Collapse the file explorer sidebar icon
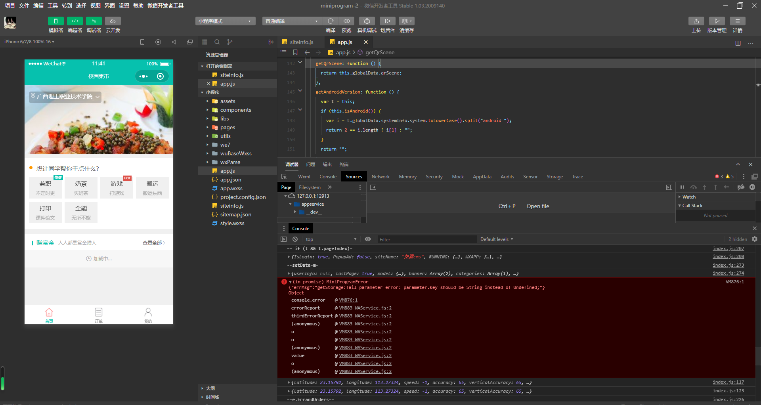Image resolution: width=761 pixels, height=405 pixels. click(271, 42)
